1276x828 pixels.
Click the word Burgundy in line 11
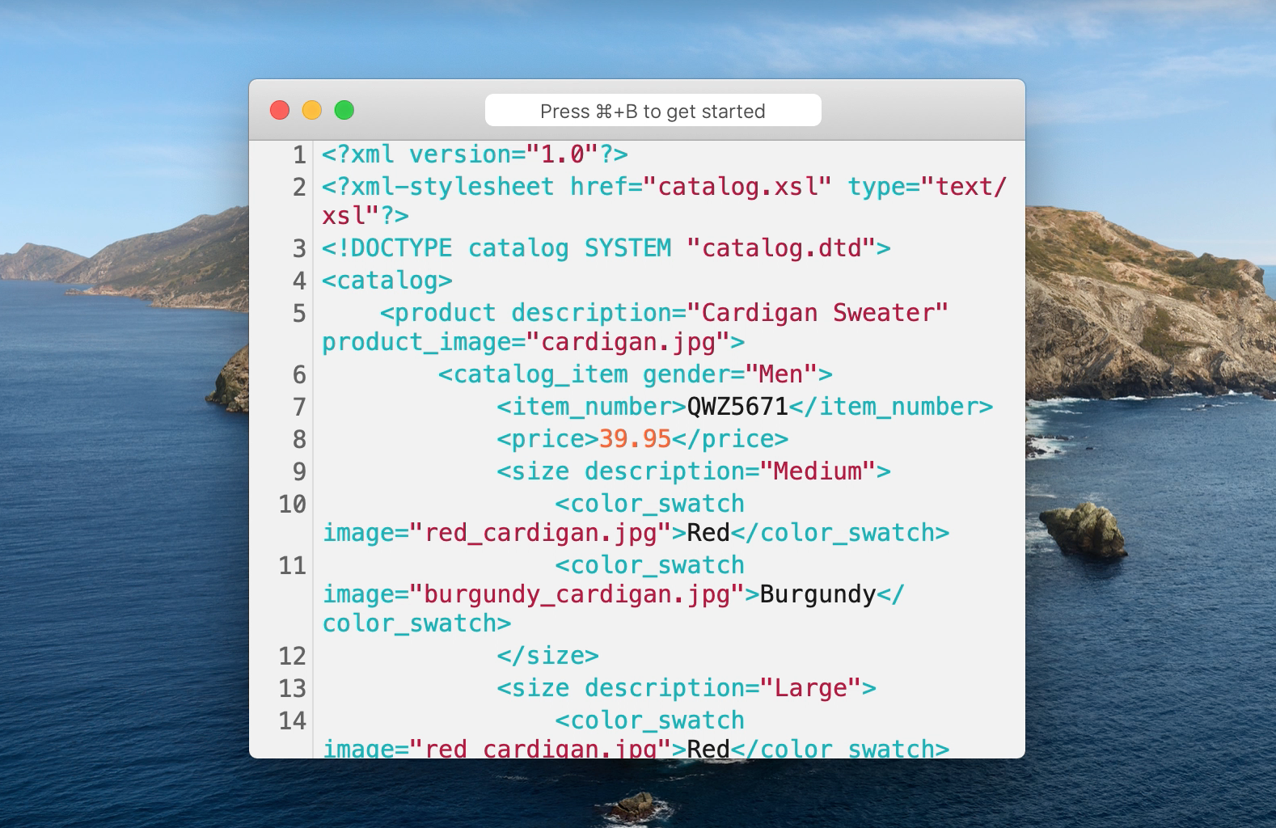pos(818,594)
